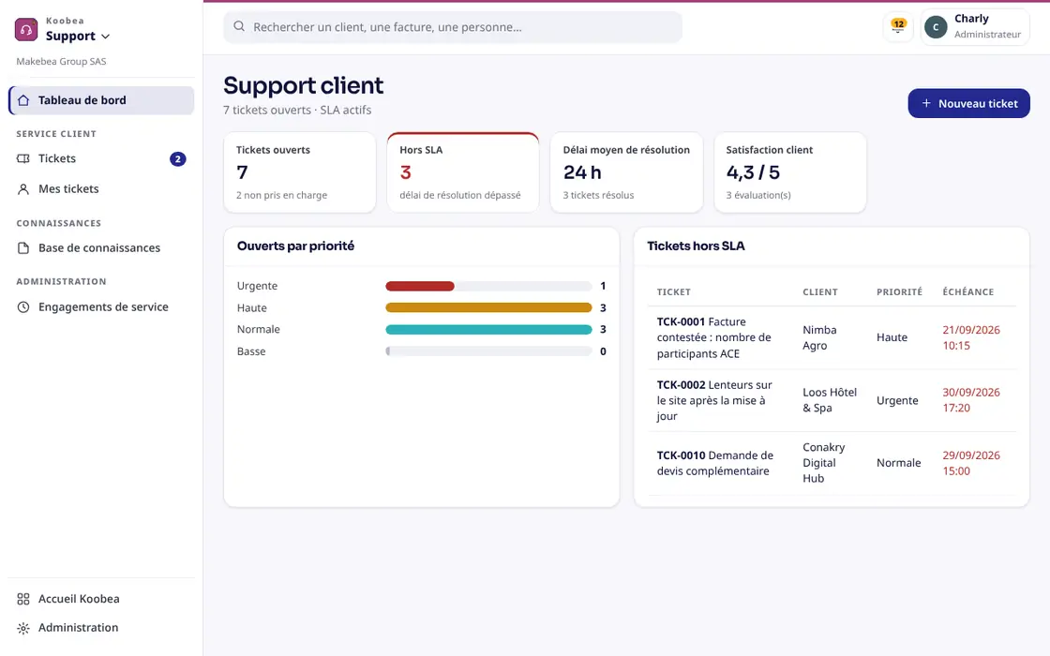
Task: Click the PRIORITÉ column header
Action: coord(899,291)
